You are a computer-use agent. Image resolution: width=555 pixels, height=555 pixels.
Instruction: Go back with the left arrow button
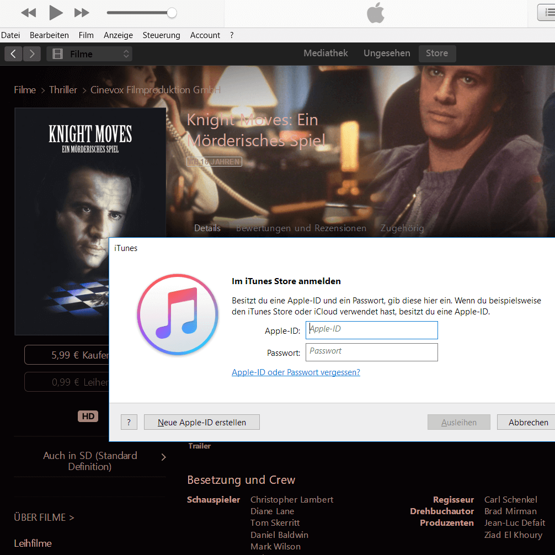[x=13, y=54]
